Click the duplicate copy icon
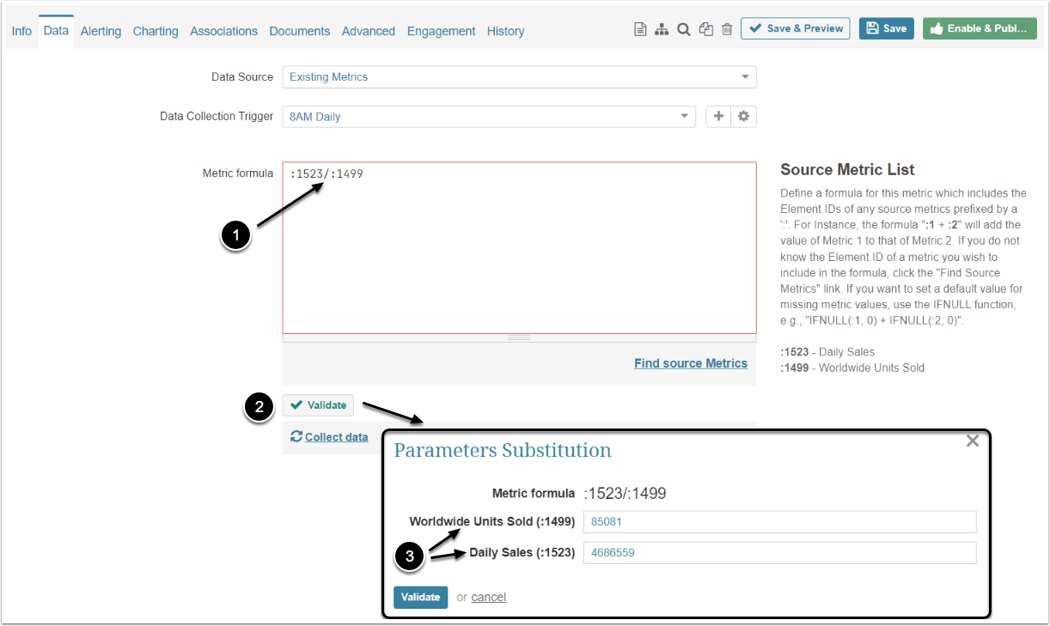The width and height of the screenshot is (1050, 626). [705, 29]
